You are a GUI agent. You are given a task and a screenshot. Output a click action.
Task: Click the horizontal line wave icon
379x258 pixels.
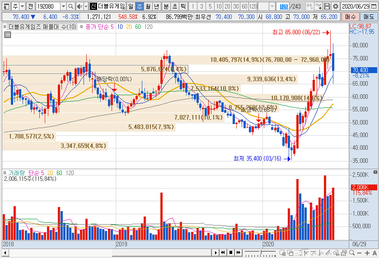[x=313, y=253]
